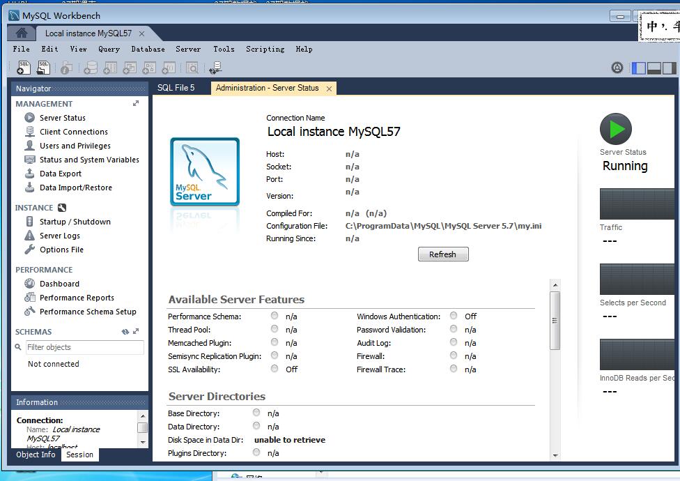The height and width of the screenshot is (481, 680).
Task: Switch to the Session tab
Action: [x=80, y=455]
